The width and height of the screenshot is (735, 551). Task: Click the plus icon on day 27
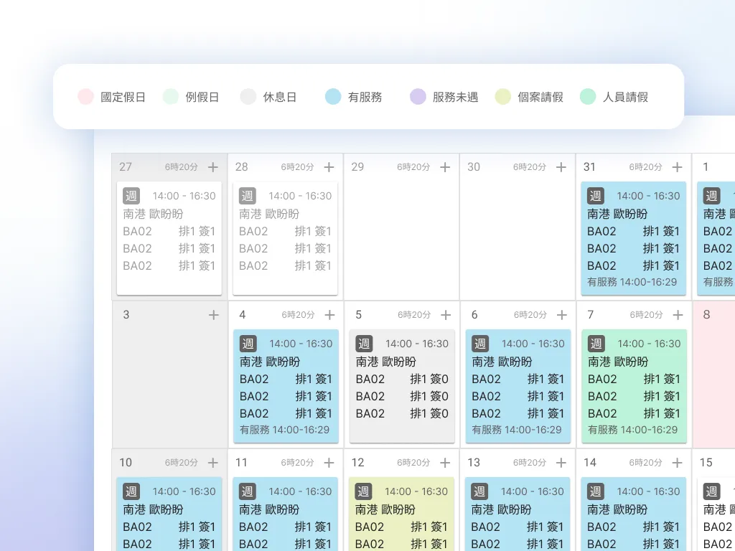213,167
